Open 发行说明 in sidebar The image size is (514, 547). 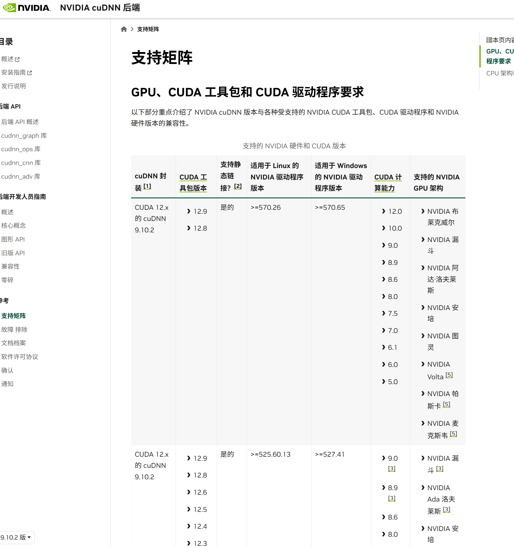tap(13, 86)
